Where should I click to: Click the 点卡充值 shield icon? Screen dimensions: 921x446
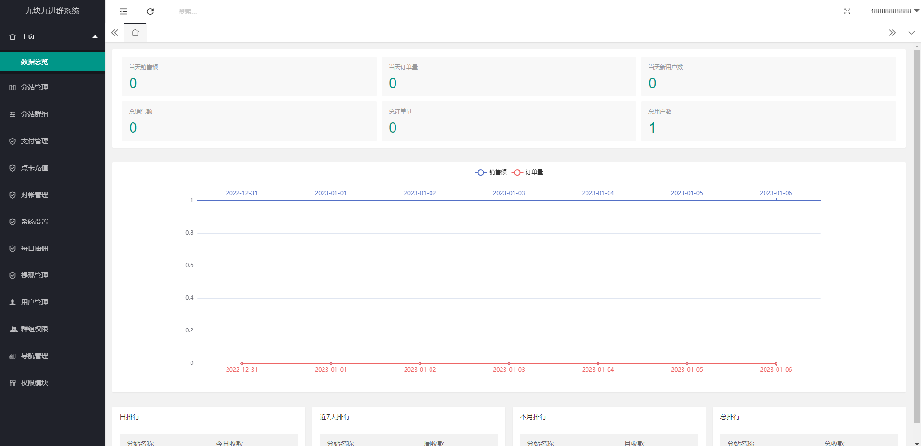[12, 168]
